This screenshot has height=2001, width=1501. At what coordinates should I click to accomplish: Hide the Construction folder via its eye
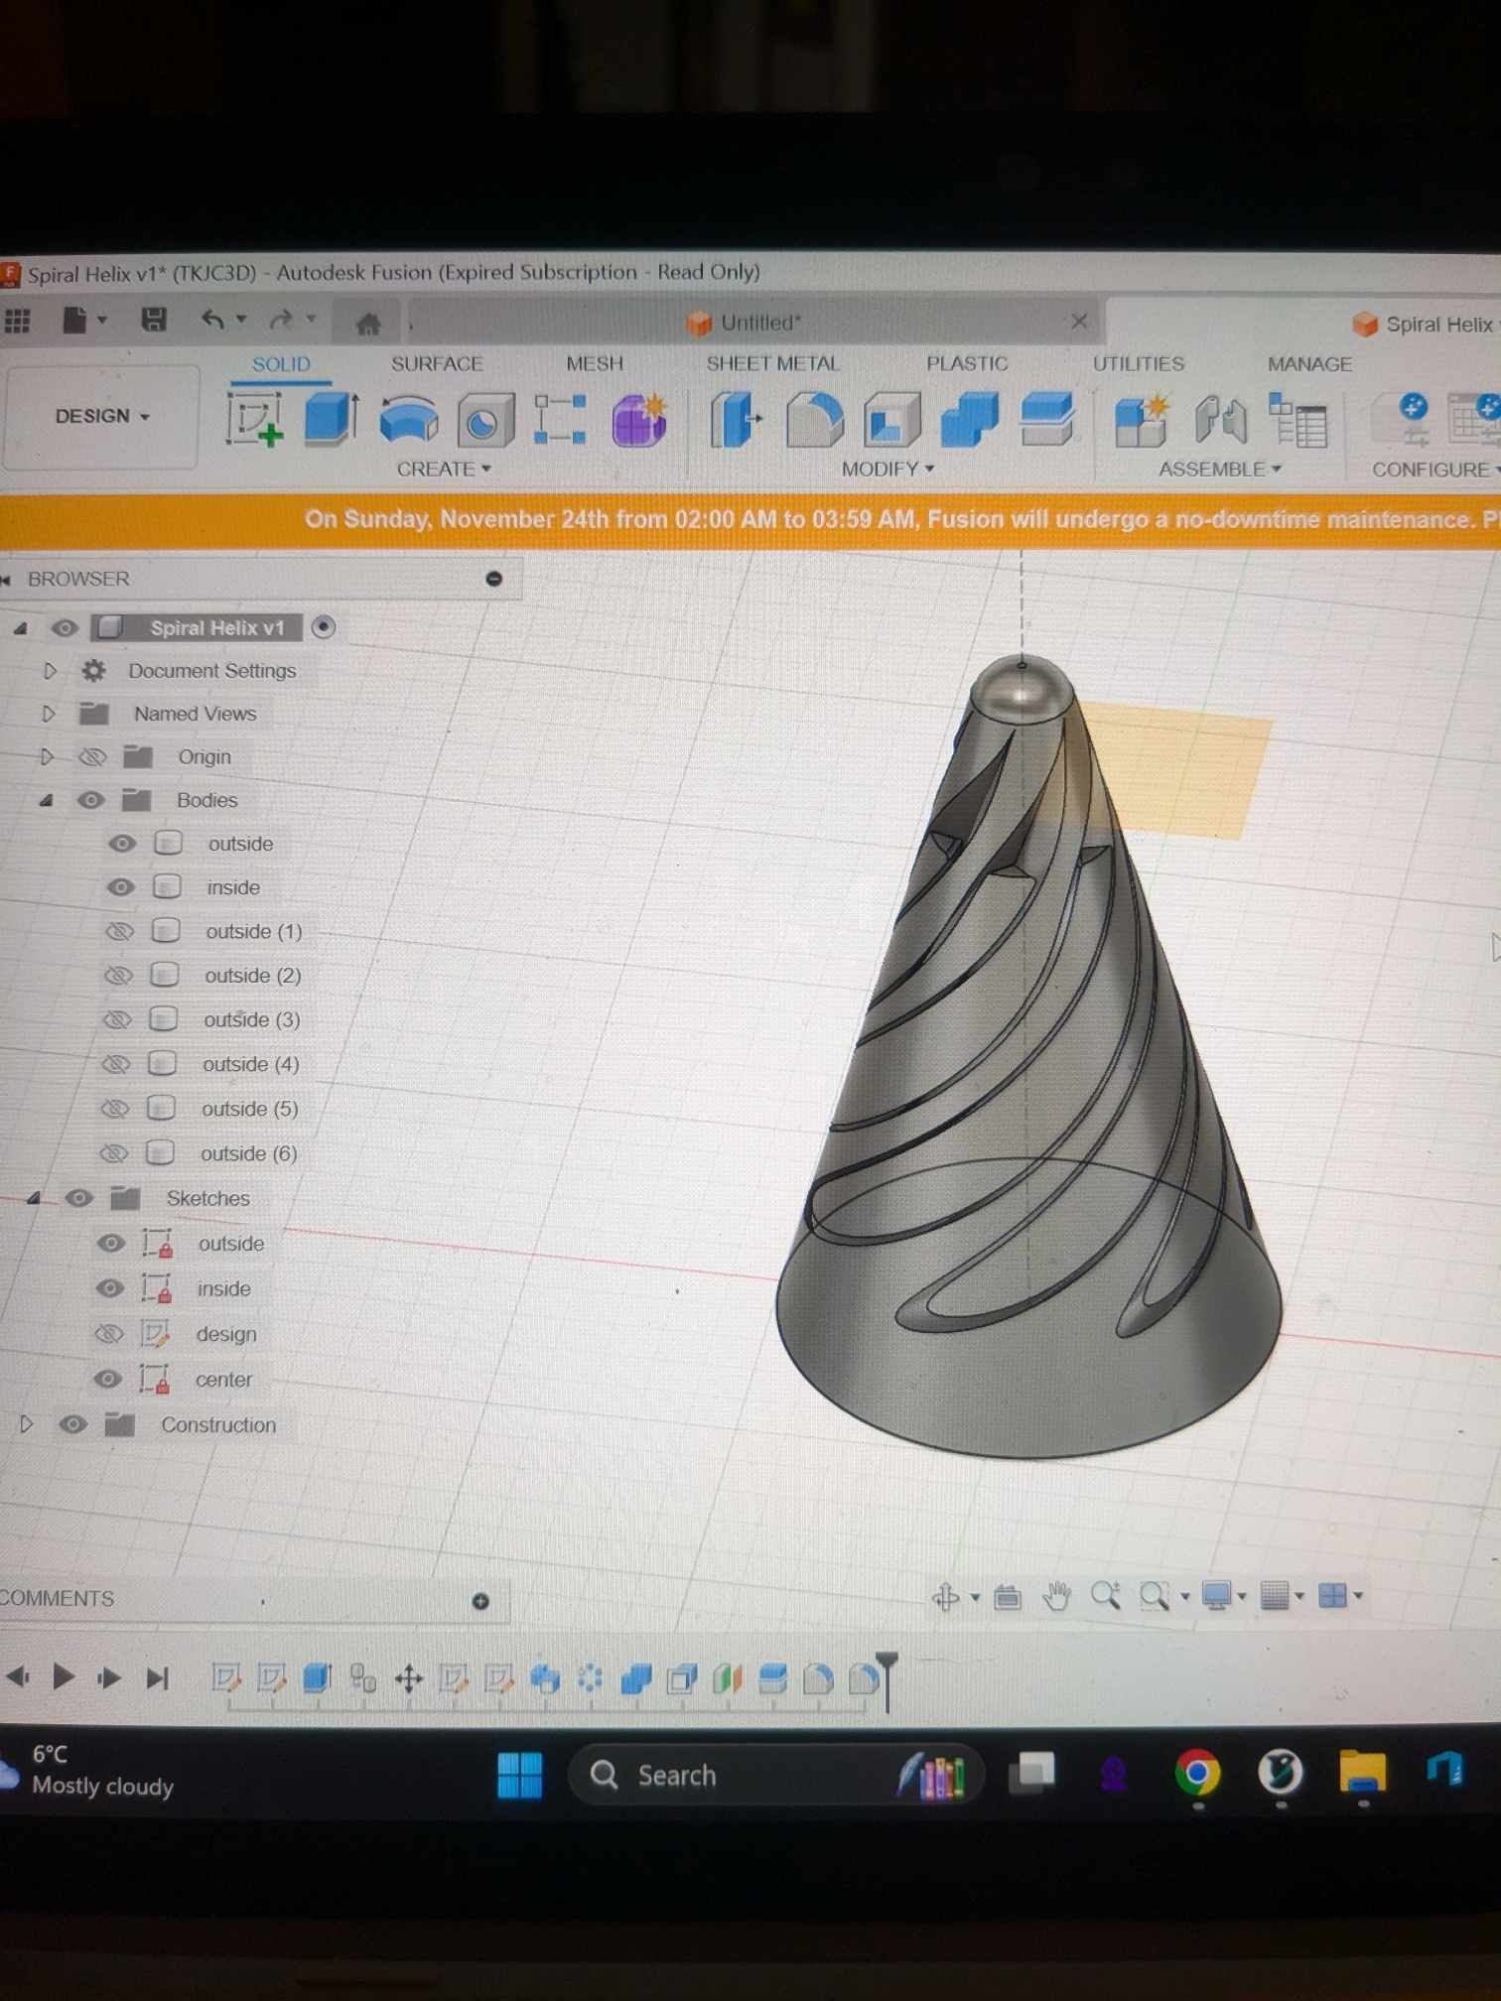72,1425
